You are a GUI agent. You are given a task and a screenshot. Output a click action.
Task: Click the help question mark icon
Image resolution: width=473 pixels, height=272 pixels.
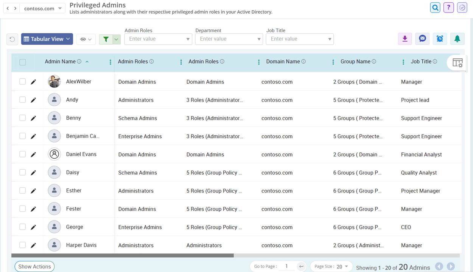[448, 7]
